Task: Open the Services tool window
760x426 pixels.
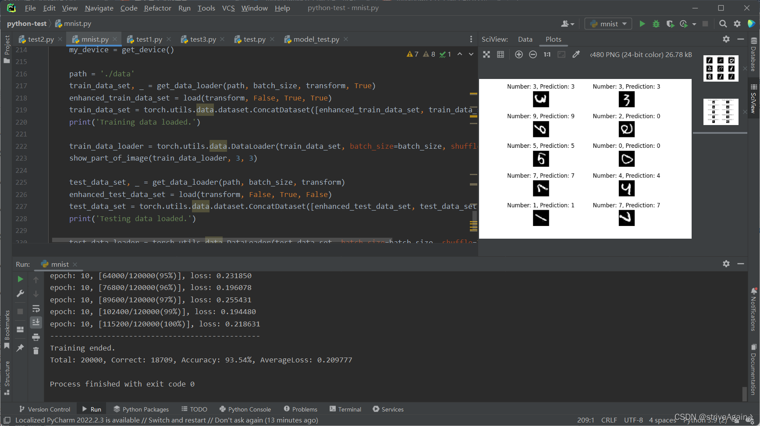Action: 388,409
